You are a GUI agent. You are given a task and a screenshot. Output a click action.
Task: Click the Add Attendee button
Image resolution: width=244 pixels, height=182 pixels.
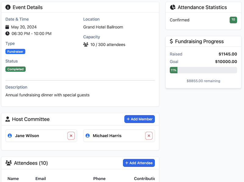pyautogui.click(x=139, y=163)
